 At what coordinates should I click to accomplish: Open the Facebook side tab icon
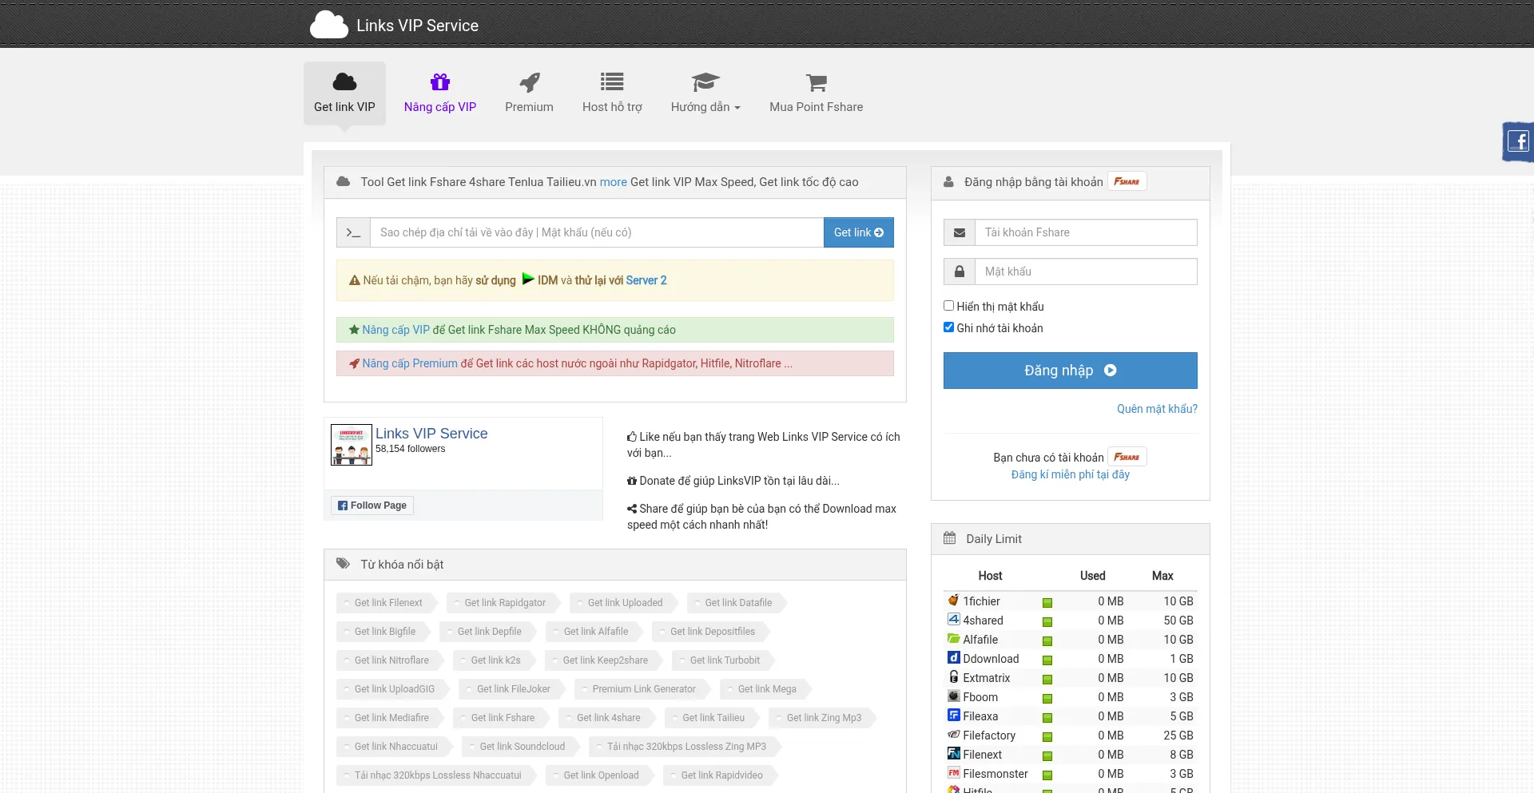point(1518,142)
